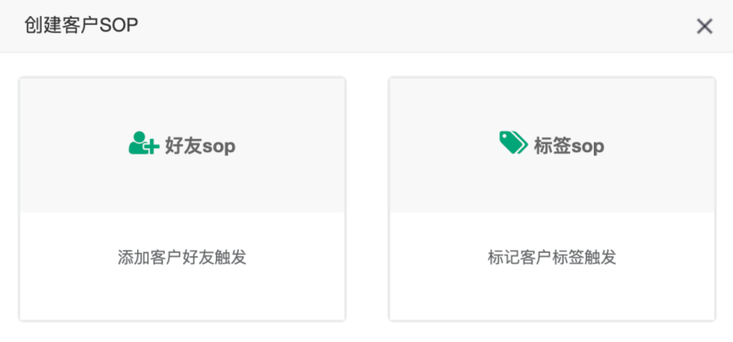Click the 标签 characters in right card
The height and width of the screenshot is (342, 733).
552,146
